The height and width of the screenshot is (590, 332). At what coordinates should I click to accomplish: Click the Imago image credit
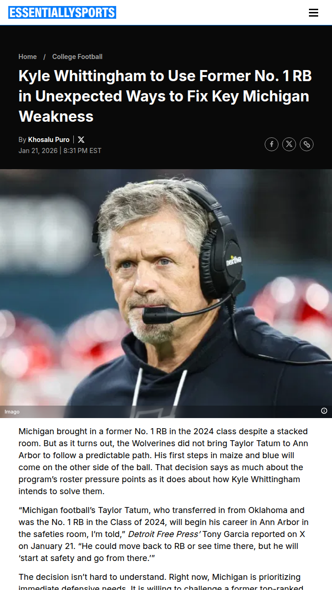(x=12, y=412)
